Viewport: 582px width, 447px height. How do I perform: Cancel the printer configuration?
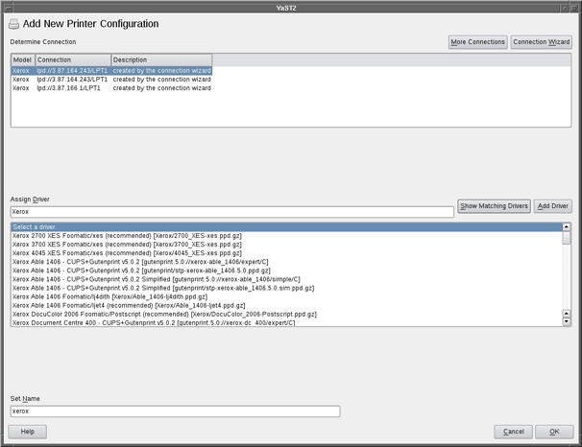coord(513,432)
